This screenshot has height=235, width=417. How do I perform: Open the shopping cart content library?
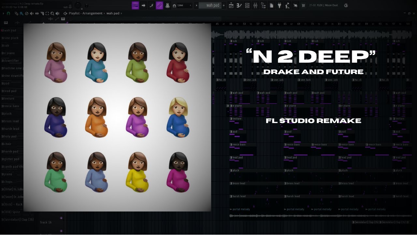(303, 5)
